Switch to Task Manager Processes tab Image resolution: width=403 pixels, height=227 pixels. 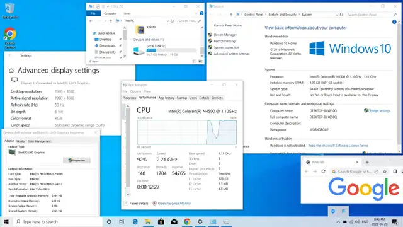[x=129, y=98]
